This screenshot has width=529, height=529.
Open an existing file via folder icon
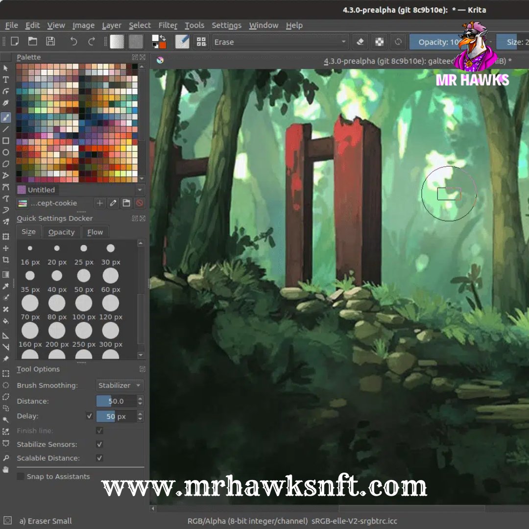(32, 42)
